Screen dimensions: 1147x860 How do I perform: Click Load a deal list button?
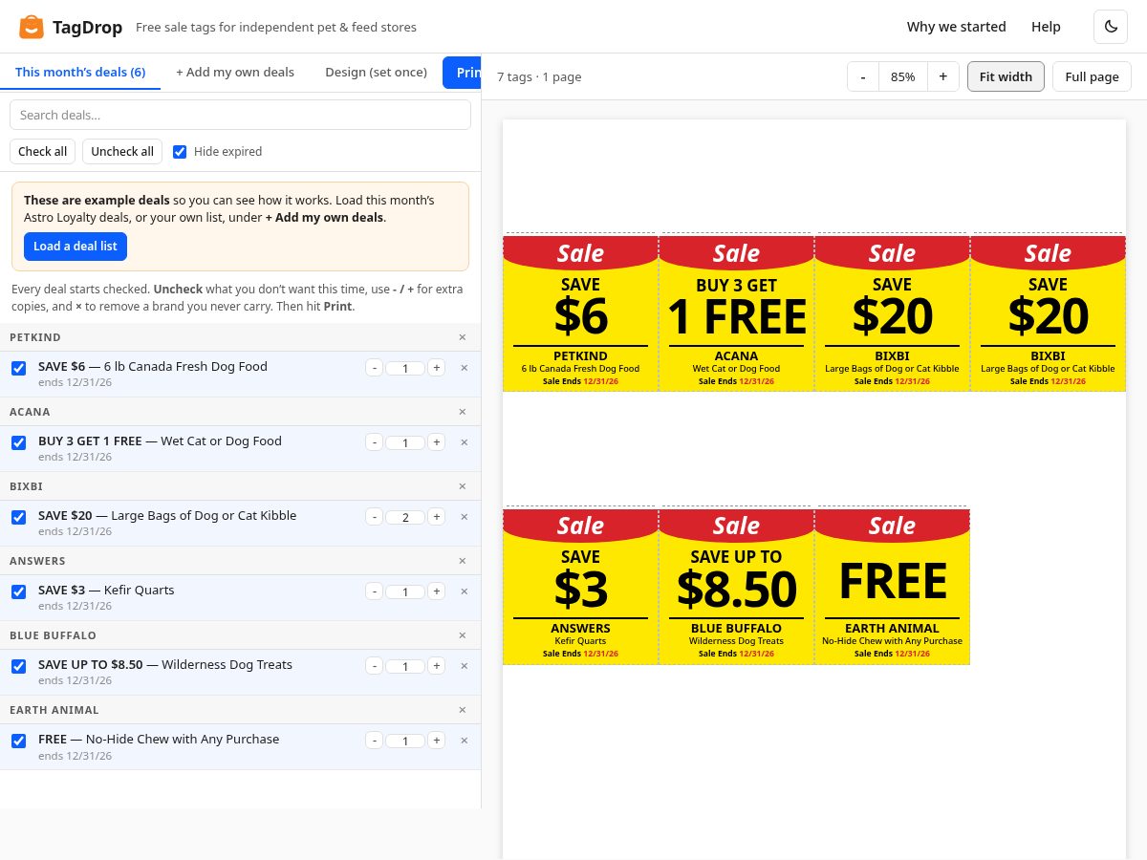pos(76,246)
